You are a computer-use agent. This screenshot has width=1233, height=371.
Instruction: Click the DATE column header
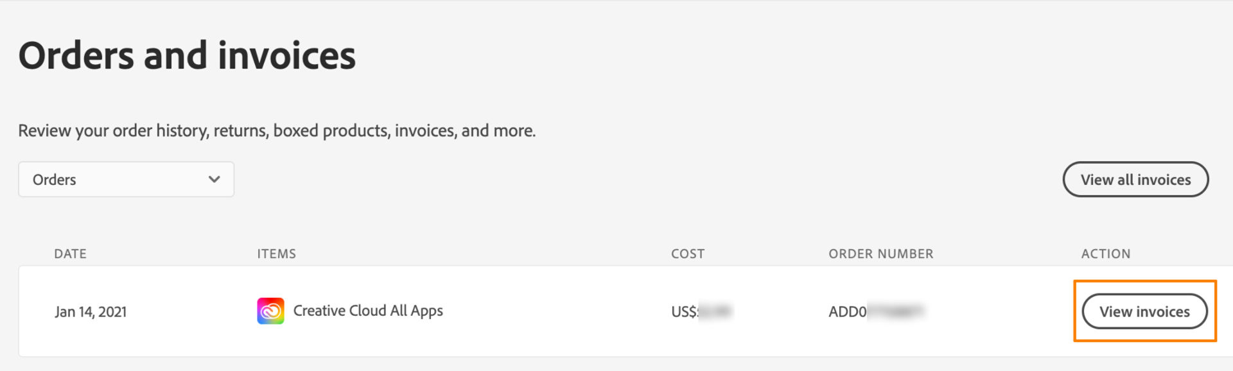70,254
